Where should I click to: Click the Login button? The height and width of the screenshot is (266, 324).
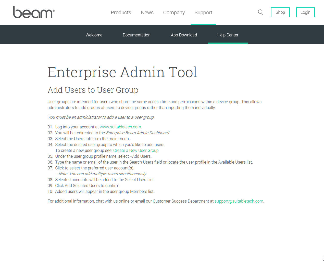point(305,12)
